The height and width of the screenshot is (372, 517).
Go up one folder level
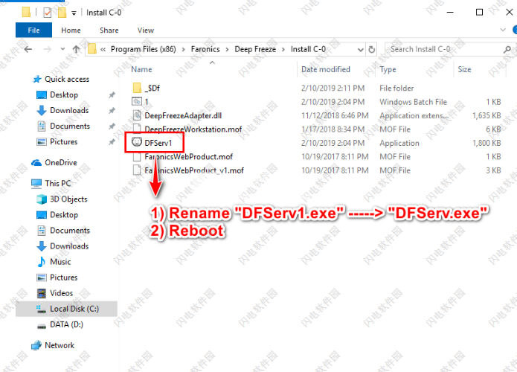tap(76, 49)
